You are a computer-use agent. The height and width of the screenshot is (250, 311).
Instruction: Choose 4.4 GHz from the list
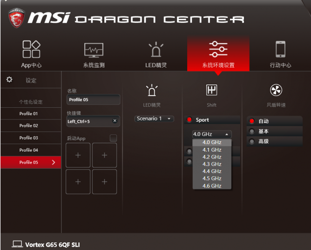pos(212,171)
